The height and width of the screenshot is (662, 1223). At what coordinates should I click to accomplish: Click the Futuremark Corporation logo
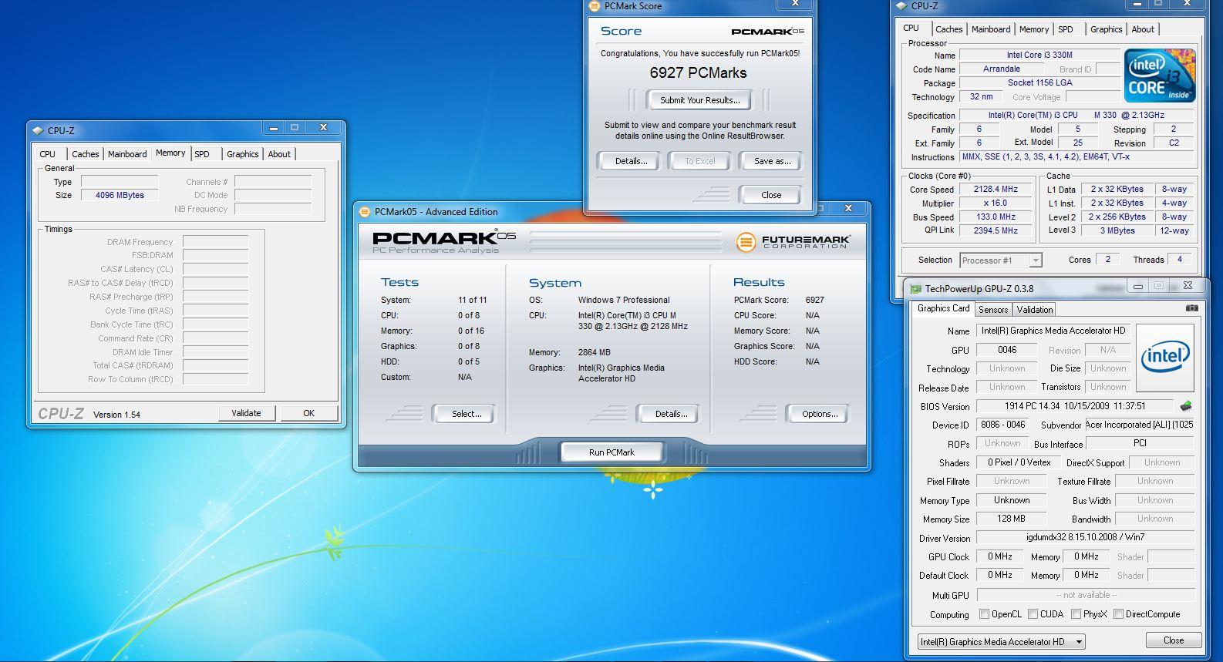793,242
